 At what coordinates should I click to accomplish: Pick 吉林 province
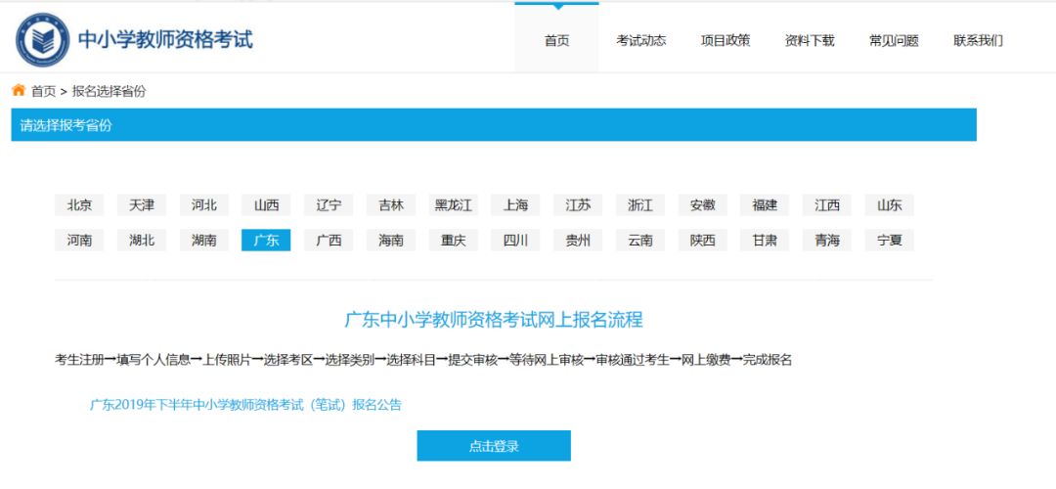[391, 205]
